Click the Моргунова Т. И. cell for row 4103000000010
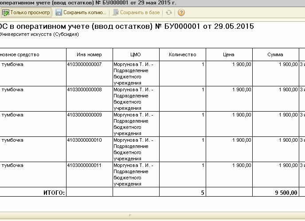The width and height of the screenshot is (305, 221). (136, 149)
